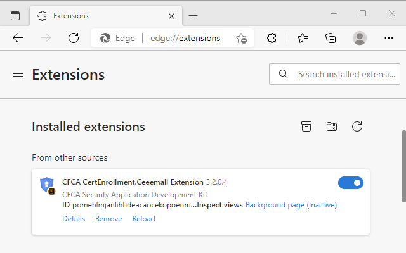
Task: Click the Update extensions refresh icon
Action: tap(357, 126)
